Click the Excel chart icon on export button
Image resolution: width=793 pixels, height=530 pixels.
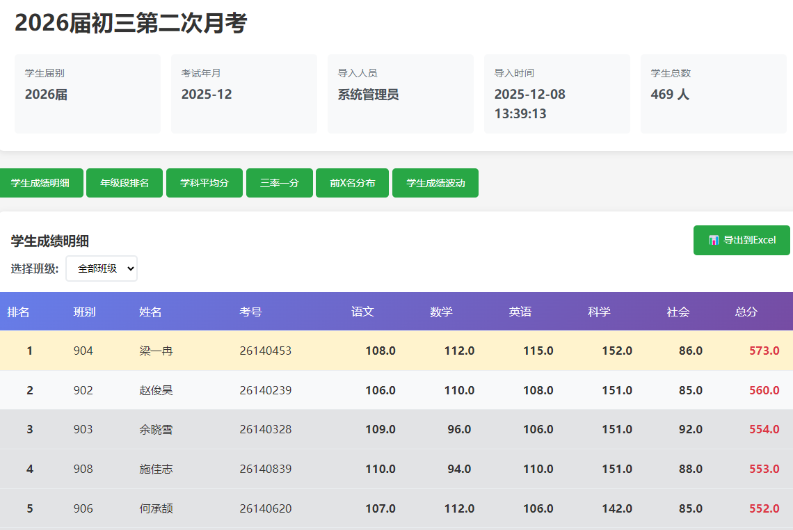pos(713,240)
